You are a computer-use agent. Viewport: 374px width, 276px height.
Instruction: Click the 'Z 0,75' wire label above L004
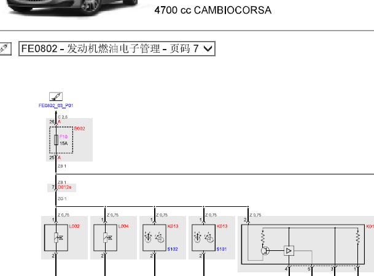coord(112,215)
